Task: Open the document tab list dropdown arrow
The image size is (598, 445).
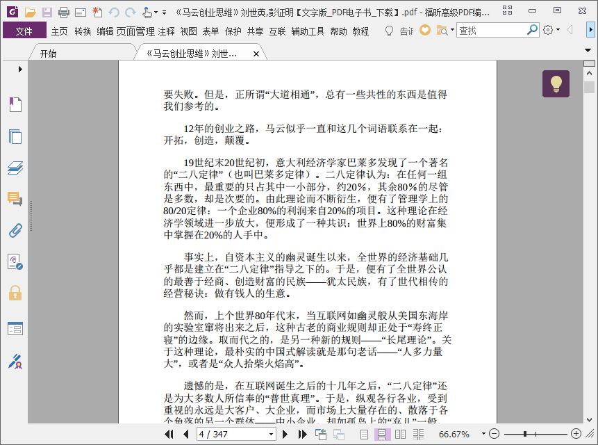Action: (588, 50)
